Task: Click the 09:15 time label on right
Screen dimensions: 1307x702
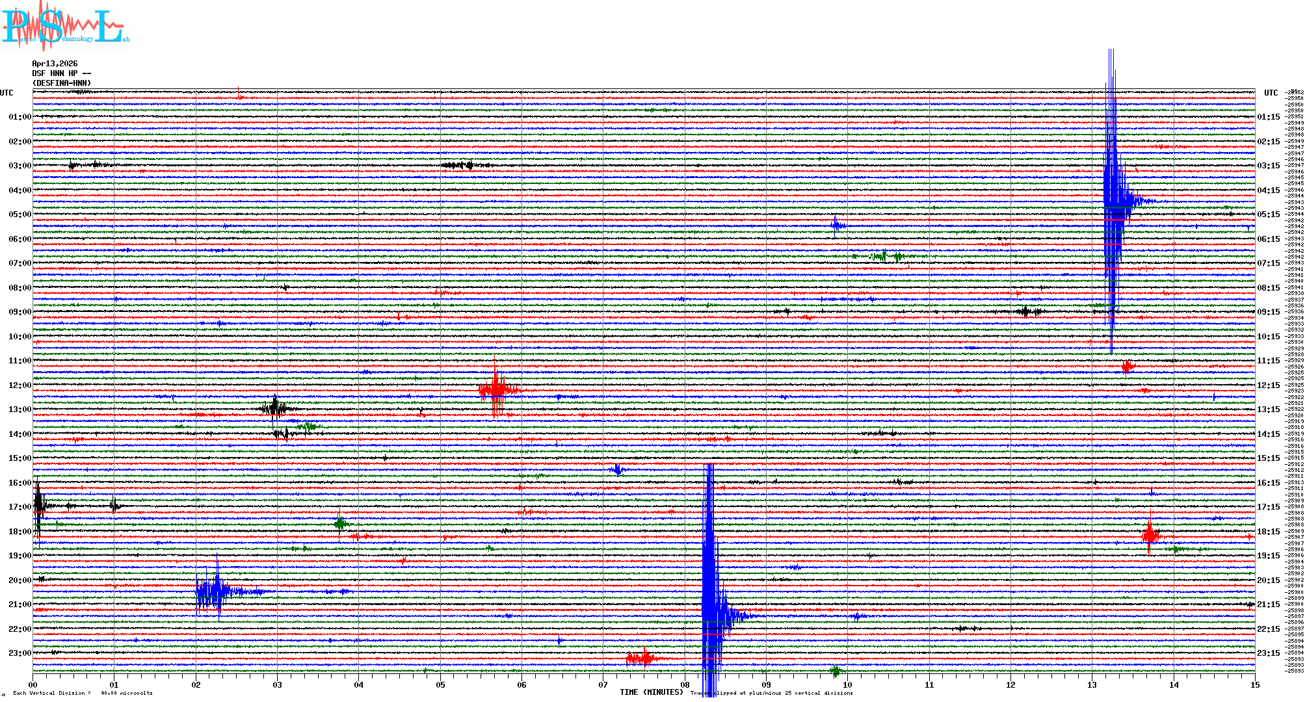Action: pos(1268,312)
